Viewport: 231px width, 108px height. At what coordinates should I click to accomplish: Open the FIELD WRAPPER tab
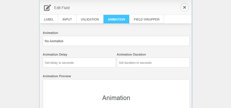tap(147, 19)
